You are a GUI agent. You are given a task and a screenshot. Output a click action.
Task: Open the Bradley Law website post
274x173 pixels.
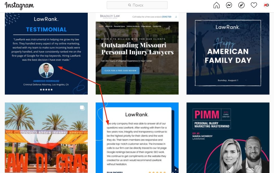137,54
